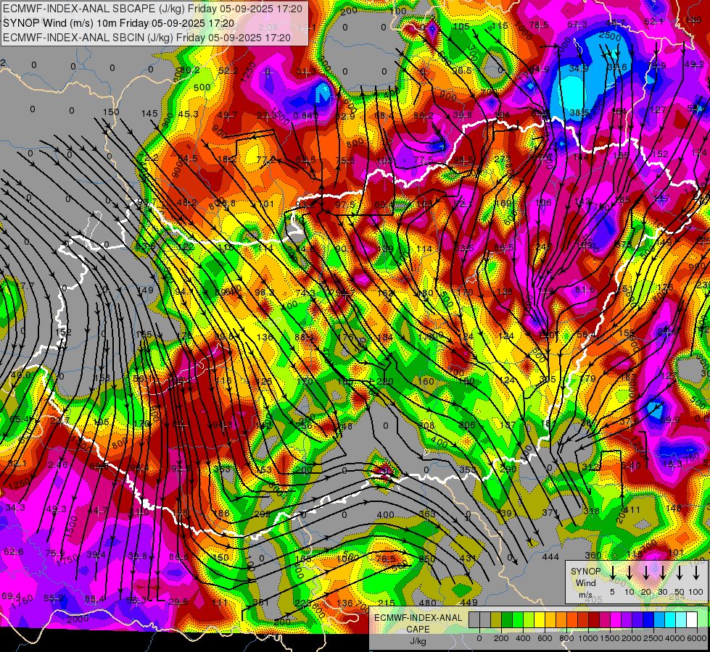The height and width of the screenshot is (652, 710).
Task: Click the ECMWF-INDEX-ANAL SBCAPE title line
Action: [152, 9]
